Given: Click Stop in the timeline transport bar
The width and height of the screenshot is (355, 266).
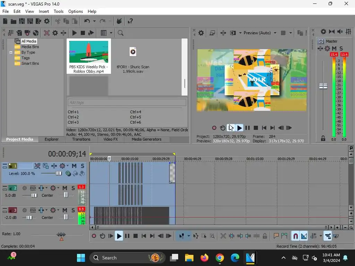Looking at the screenshot, I should click(136, 236).
